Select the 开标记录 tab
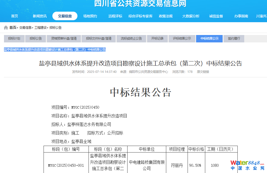 (157, 39)
